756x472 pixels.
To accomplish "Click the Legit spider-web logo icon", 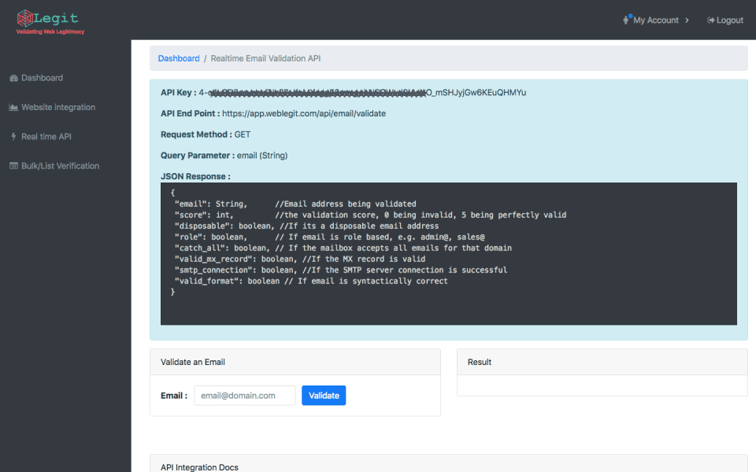I will pyautogui.click(x=24, y=18).
